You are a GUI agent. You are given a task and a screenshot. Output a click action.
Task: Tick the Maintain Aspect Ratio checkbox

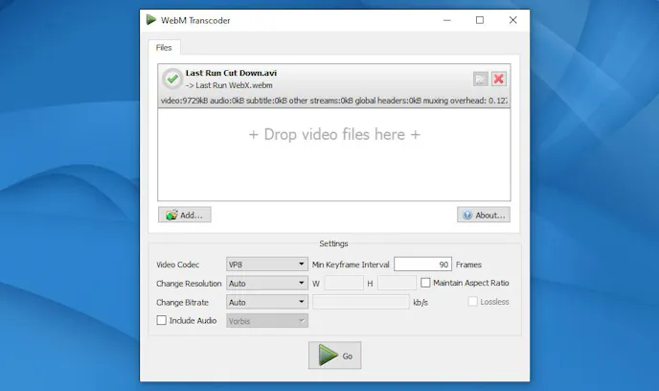425,283
